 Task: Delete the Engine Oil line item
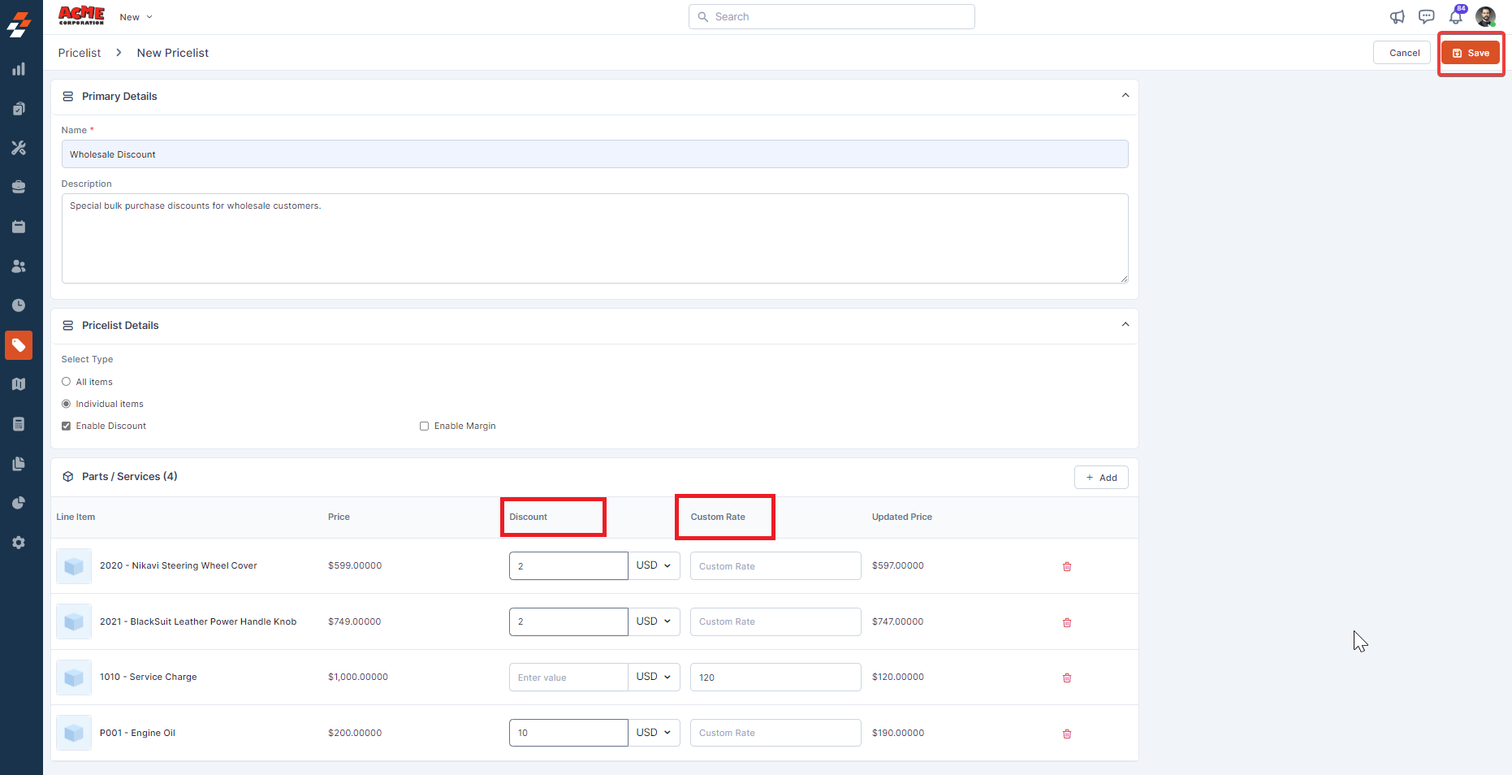point(1067,734)
